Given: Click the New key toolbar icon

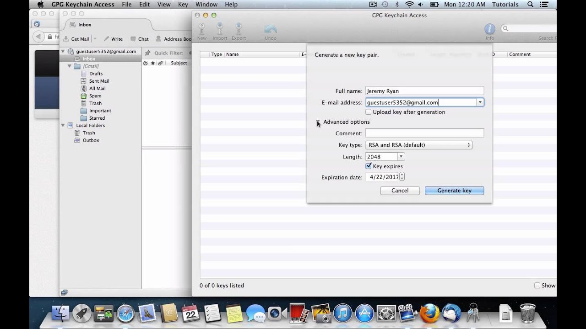Looking at the screenshot, I should tap(202, 31).
